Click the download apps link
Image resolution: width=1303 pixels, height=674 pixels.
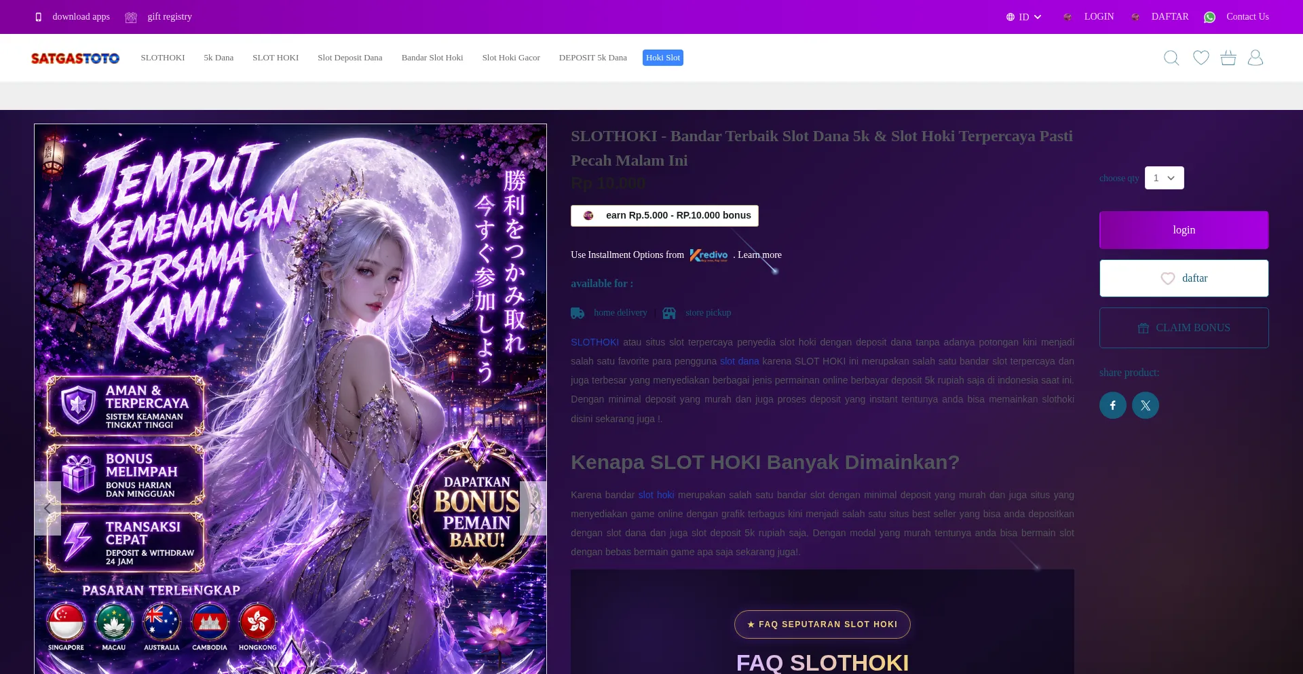point(81,17)
